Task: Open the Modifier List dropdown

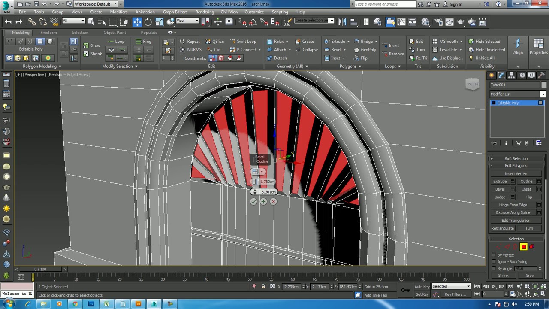Action: click(518, 94)
